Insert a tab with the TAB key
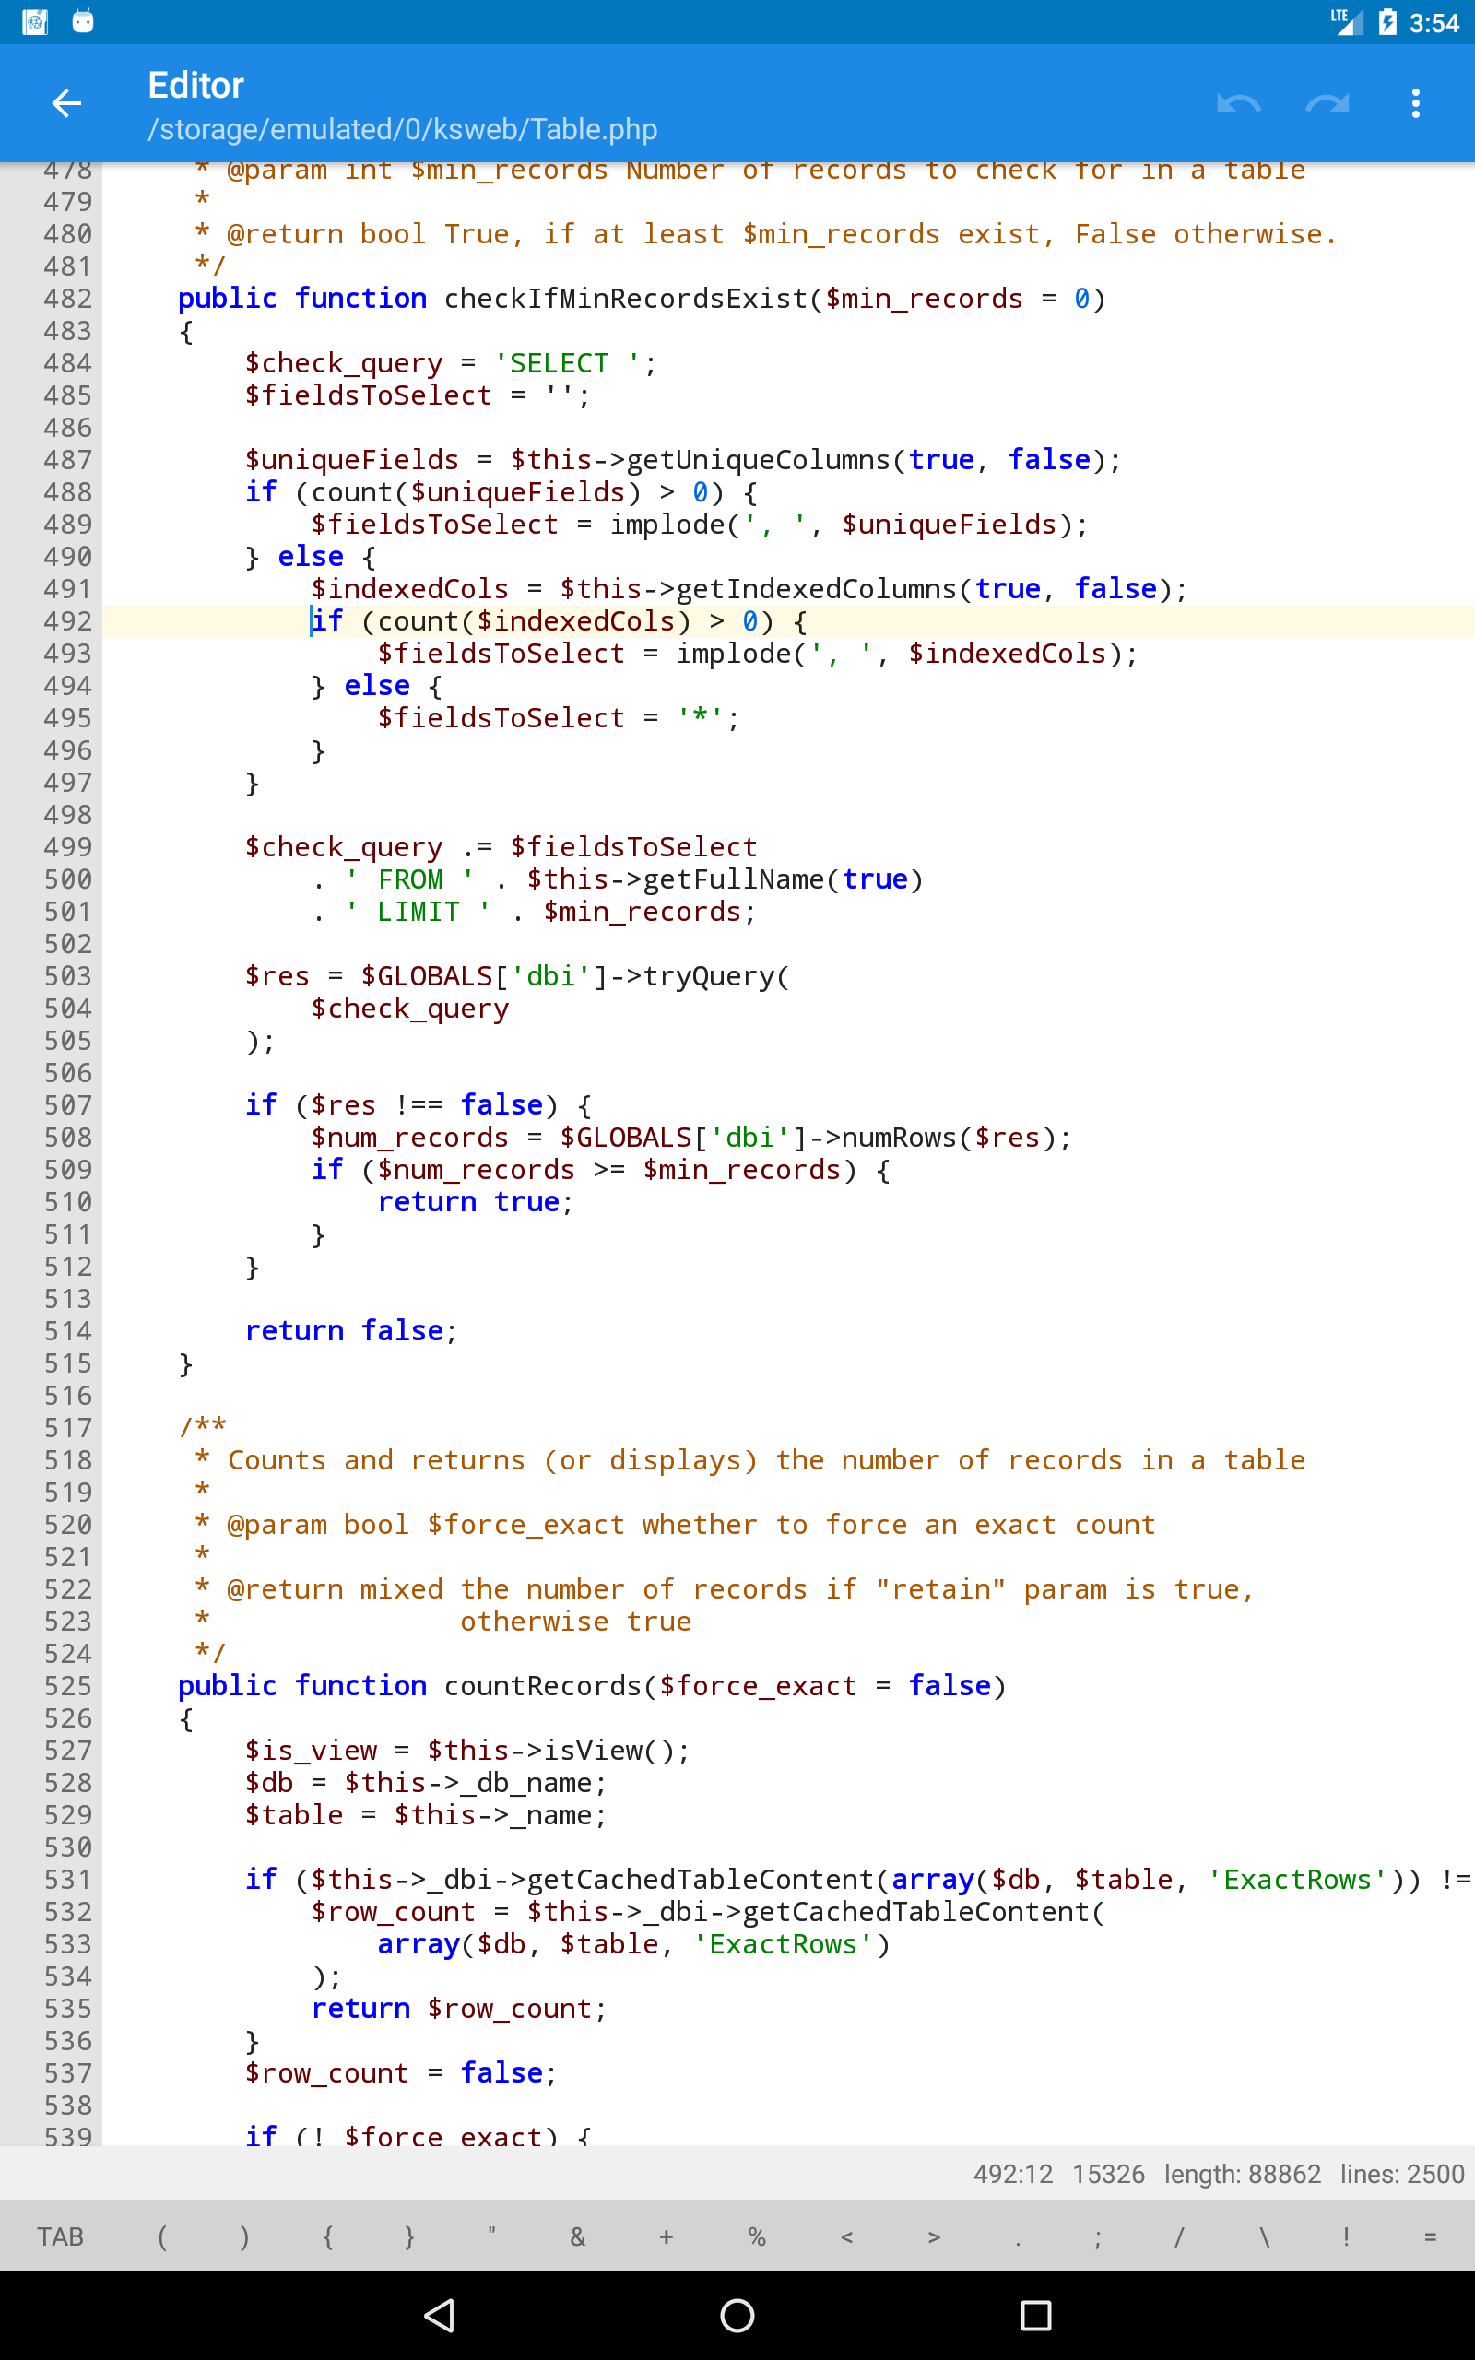Image resolution: width=1475 pixels, height=2360 pixels. 61,2236
